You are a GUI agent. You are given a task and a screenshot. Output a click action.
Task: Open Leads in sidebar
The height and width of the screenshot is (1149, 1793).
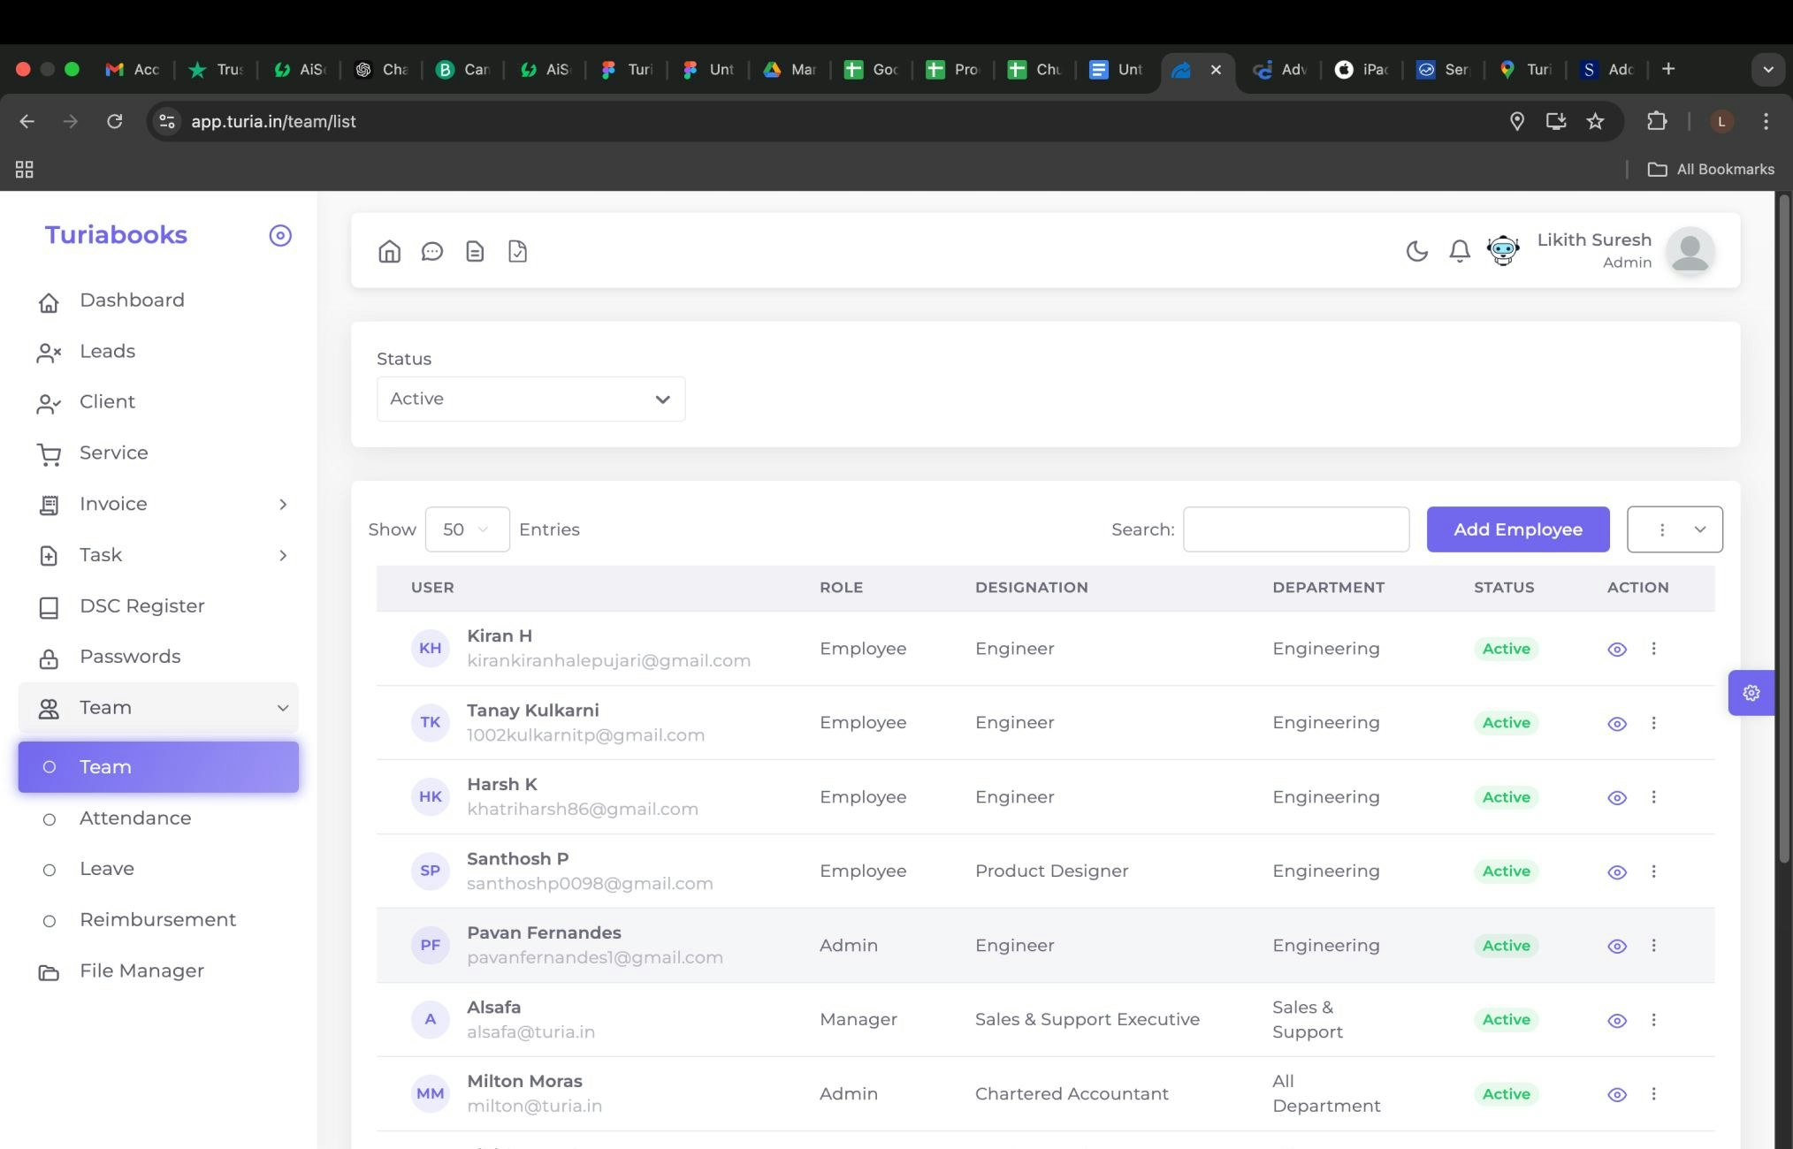coord(158,352)
